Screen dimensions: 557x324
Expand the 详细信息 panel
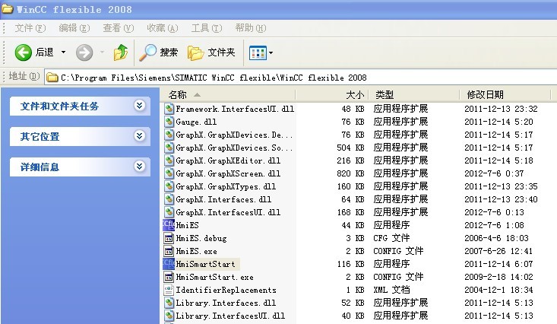[x=139, y=166]
